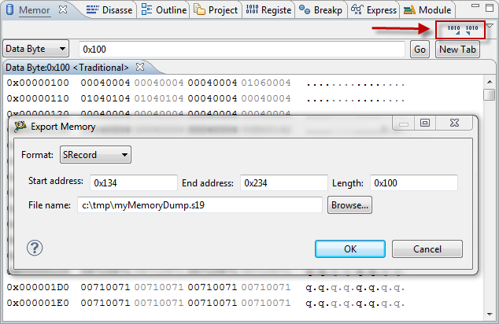The width and height of the screenshot is (499, 324).
Task: Click the help question mark icon
Action: click(35, 249)
